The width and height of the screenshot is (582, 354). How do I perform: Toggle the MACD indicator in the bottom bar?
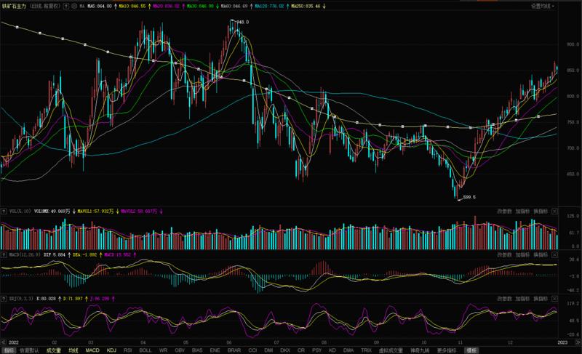coord(92,350)
